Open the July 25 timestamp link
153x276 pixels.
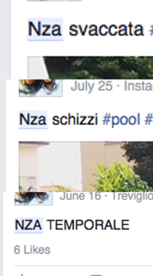(x=91, y=86)
